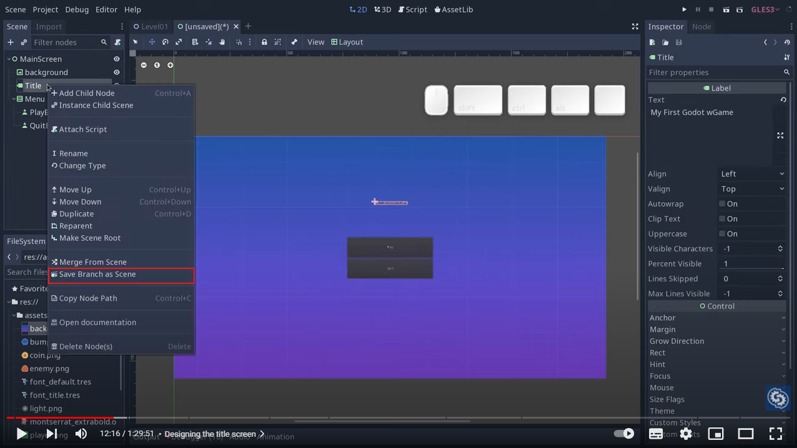Click the load resource folder icon in Inspector
Image resolution: width=797 pixels, height=448 pixels.
tap(665, 42)
